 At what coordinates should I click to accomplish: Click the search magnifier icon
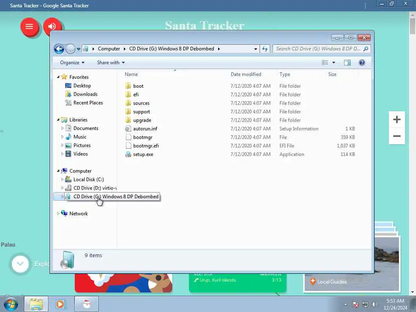366,49
